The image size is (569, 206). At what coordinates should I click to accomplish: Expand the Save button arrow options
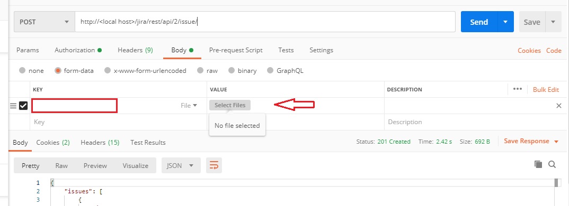pyautogui.click(x=553, y=22)
